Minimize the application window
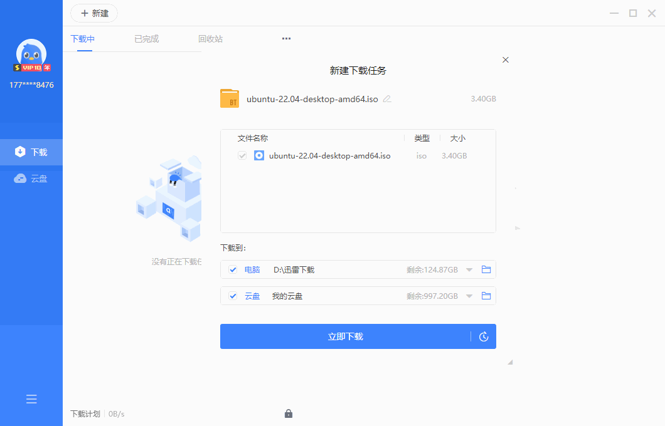The width and height of the screenshot is (665, 426). click(x=614, y=13)
